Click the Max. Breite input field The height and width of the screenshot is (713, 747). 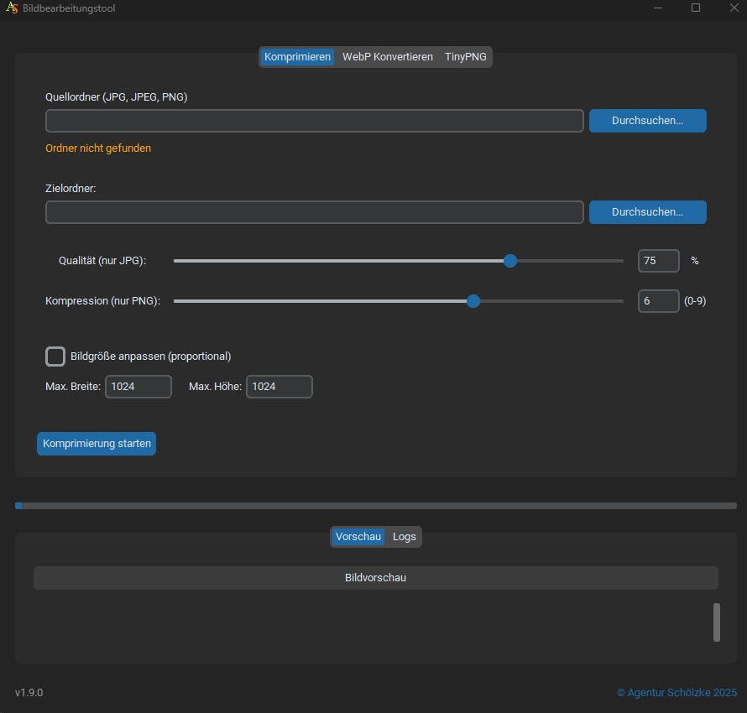point(138,387)
